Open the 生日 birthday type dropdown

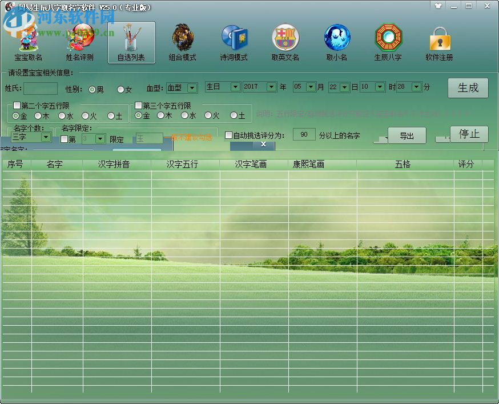[235, 87]
